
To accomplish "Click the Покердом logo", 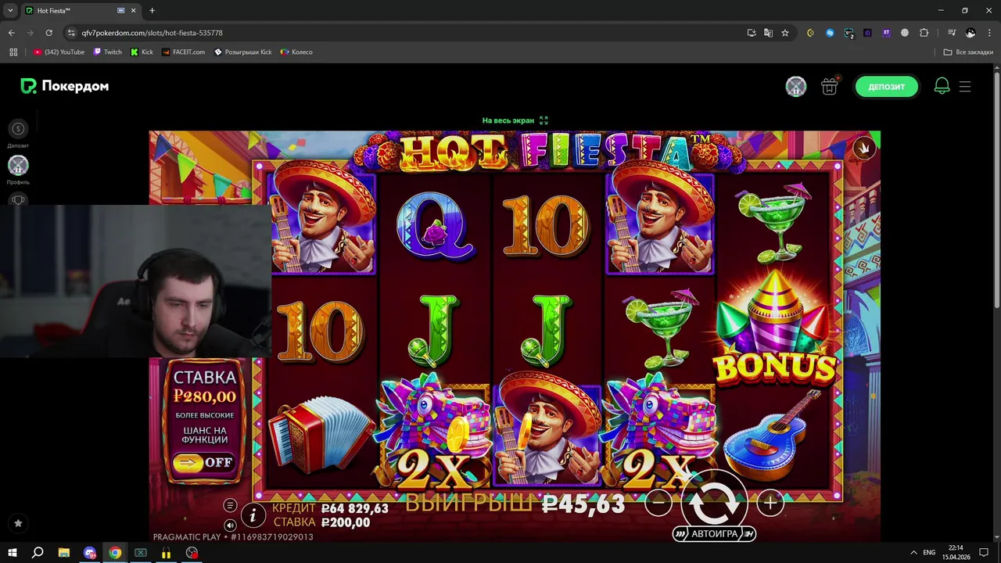I will pos(65,86).
